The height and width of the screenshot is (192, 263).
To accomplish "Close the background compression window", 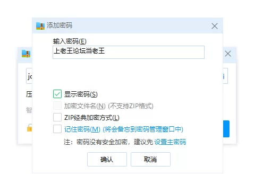I will point(228,54).
